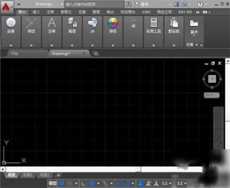
Task: Click the Block (块) panel icon
Action: pyautogui.click(x=92, y=22)
